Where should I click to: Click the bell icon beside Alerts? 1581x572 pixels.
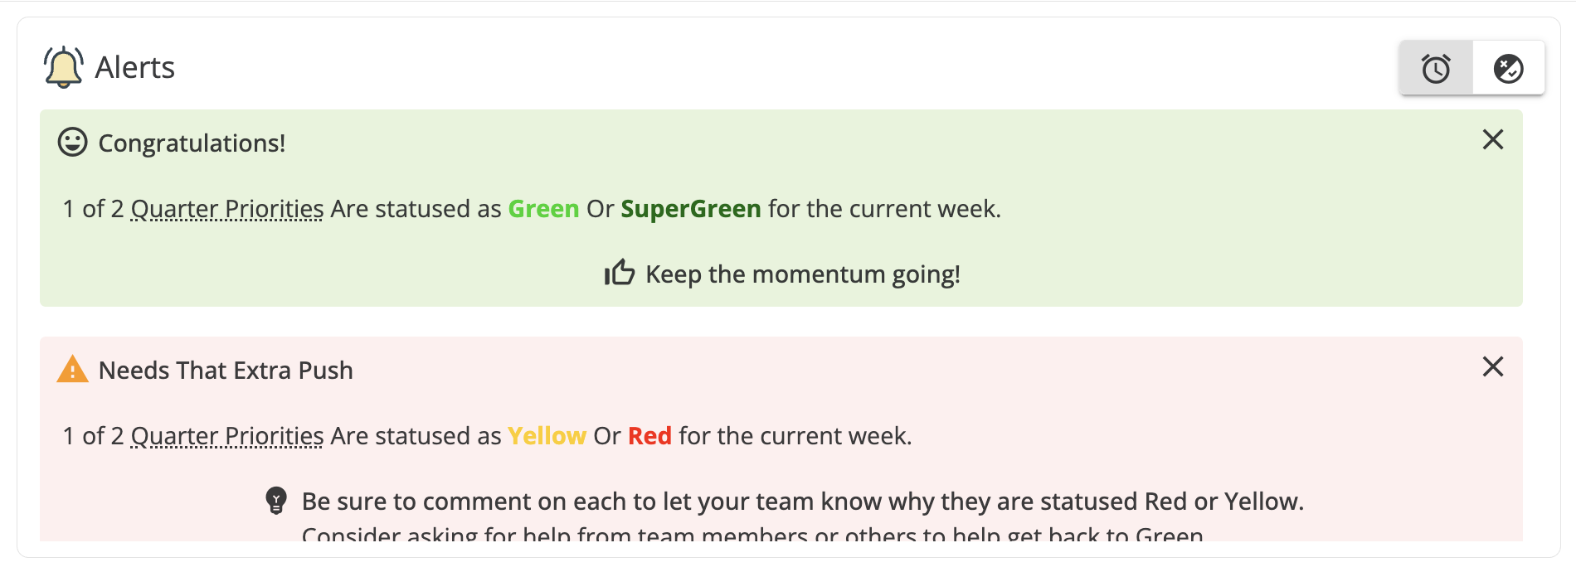click(x=63, y=67)
